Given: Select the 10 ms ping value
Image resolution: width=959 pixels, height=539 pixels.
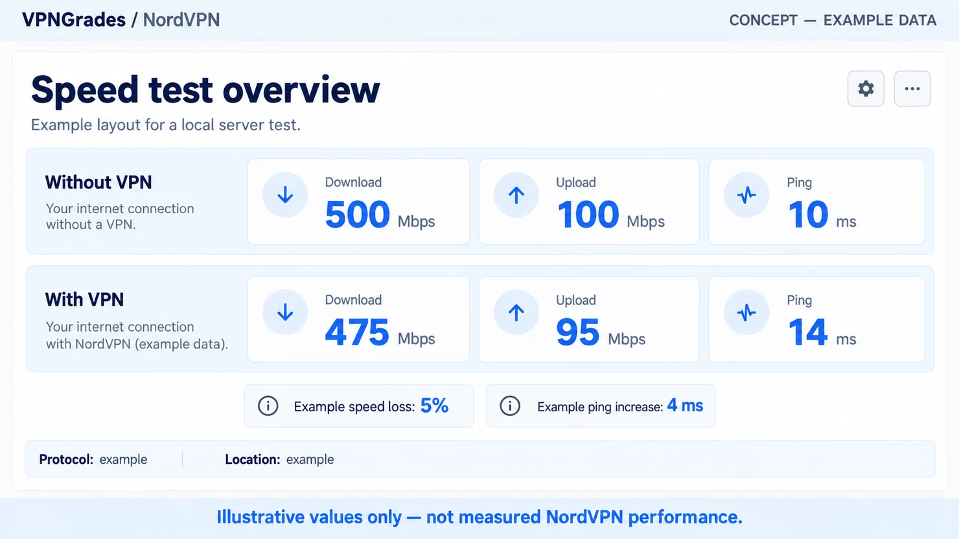Looking at the screenshot, I should click(x=822, y=215).
